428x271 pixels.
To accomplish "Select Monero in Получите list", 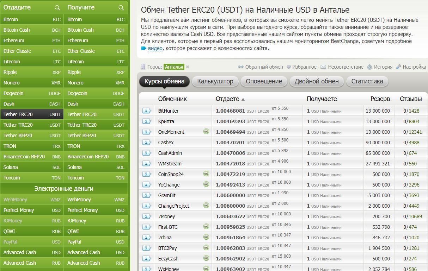I will tap(96, 83).
